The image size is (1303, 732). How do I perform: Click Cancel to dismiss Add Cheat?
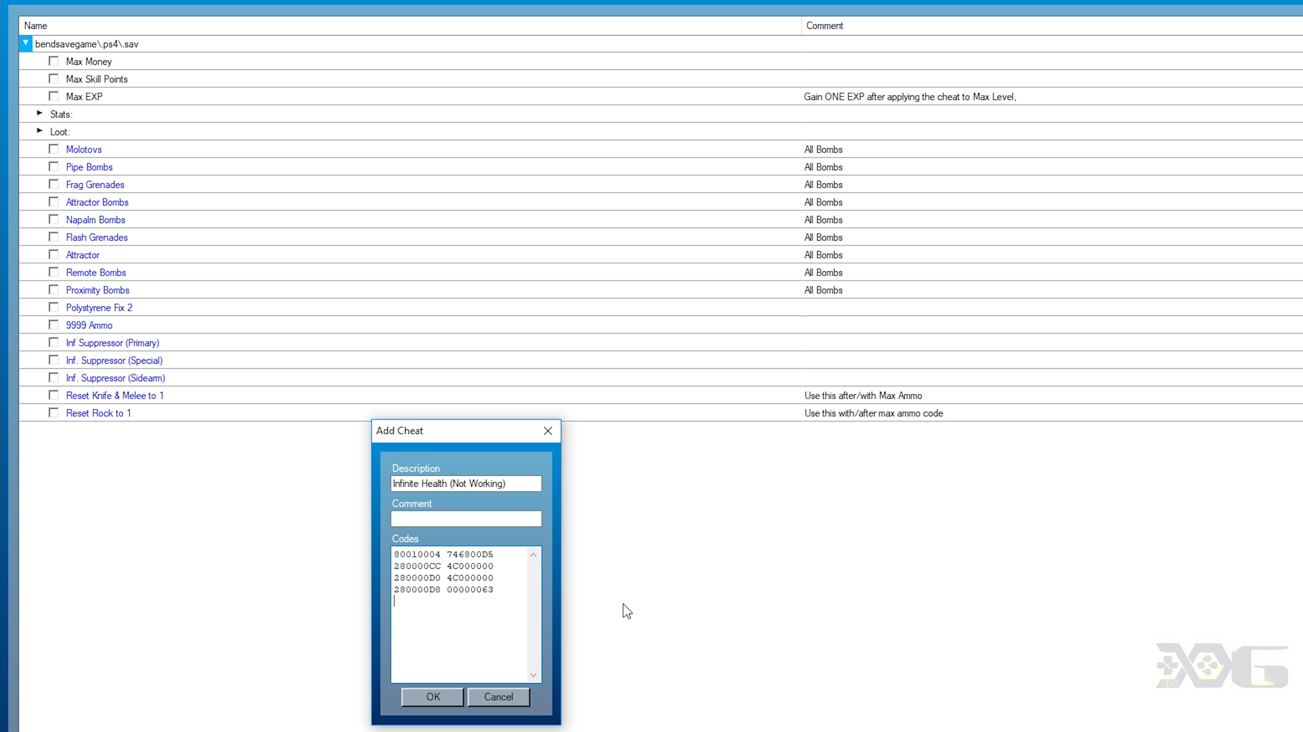498,696
